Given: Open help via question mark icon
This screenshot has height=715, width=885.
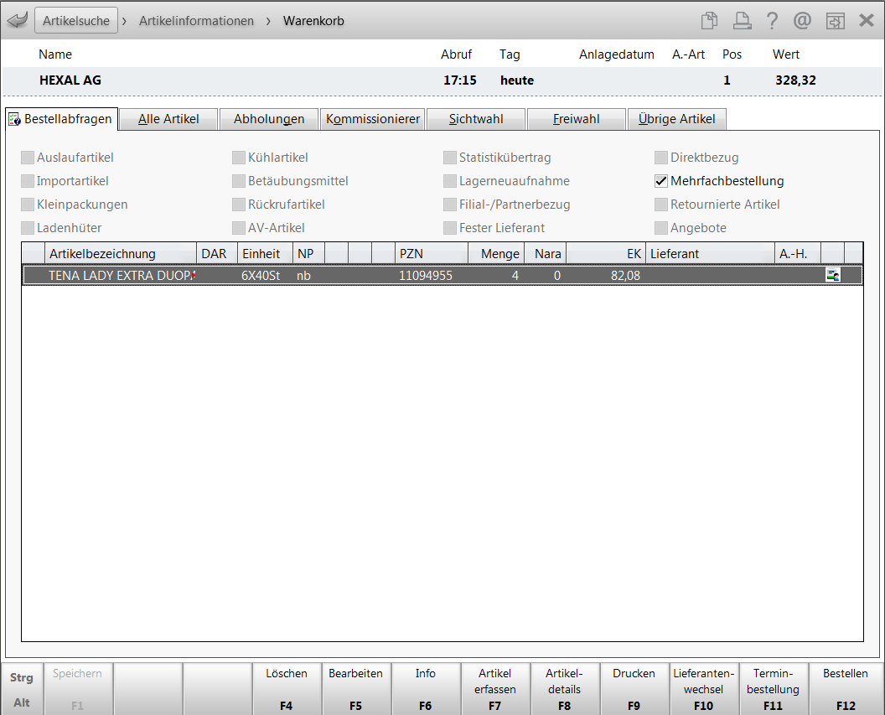Looking at the screenshot, I should [x=772, y=20].
